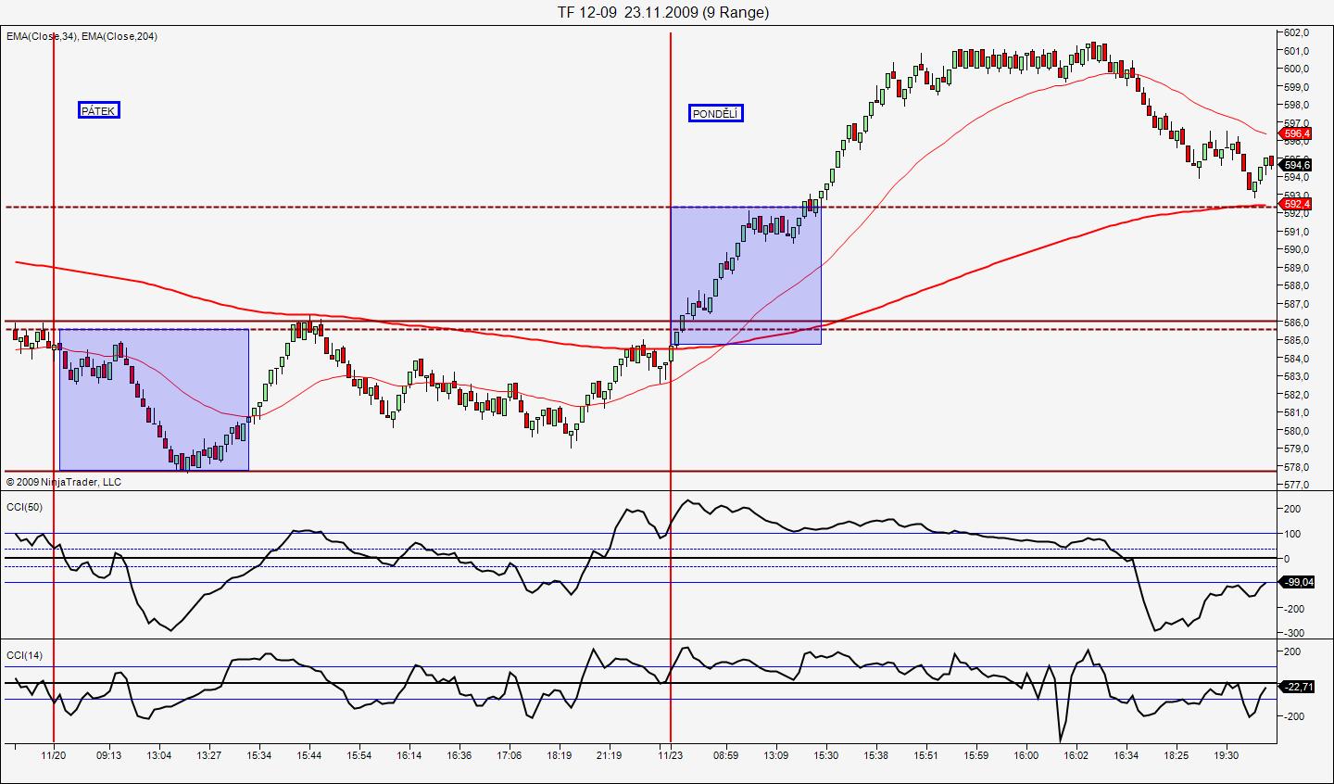The width and height of the screenshot is (1334, 784).
Task: Click the 601,0 price axis label
Action: click(1296, 50)
